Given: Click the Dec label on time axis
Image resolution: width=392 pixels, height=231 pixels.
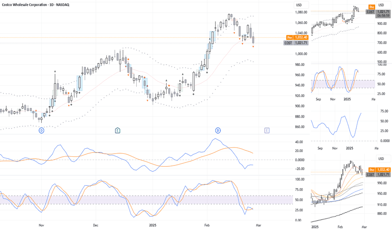Looking at the screenshot, I should (95, 225).
